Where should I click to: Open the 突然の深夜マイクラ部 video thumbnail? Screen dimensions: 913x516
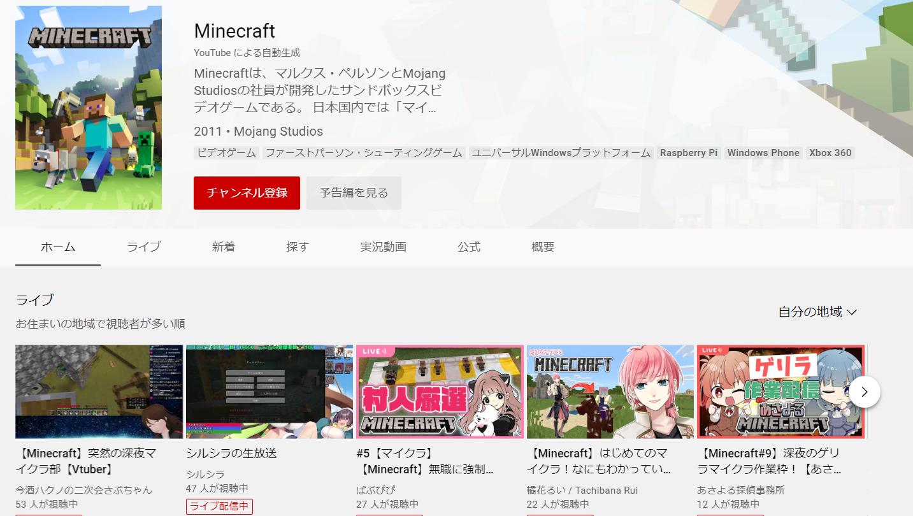[x=99, y=392]
